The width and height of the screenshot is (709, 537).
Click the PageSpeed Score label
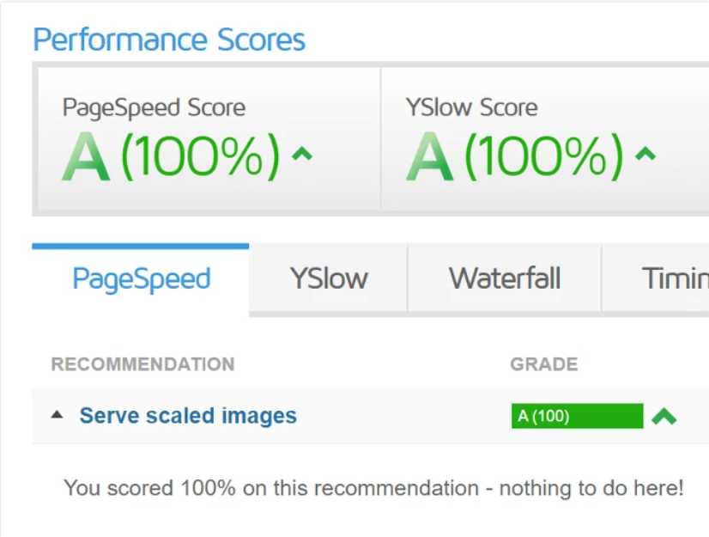[154, 107]
